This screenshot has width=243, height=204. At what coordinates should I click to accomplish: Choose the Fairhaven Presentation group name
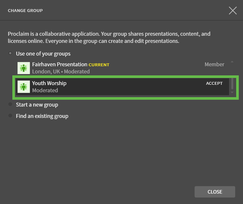(60, 65)
